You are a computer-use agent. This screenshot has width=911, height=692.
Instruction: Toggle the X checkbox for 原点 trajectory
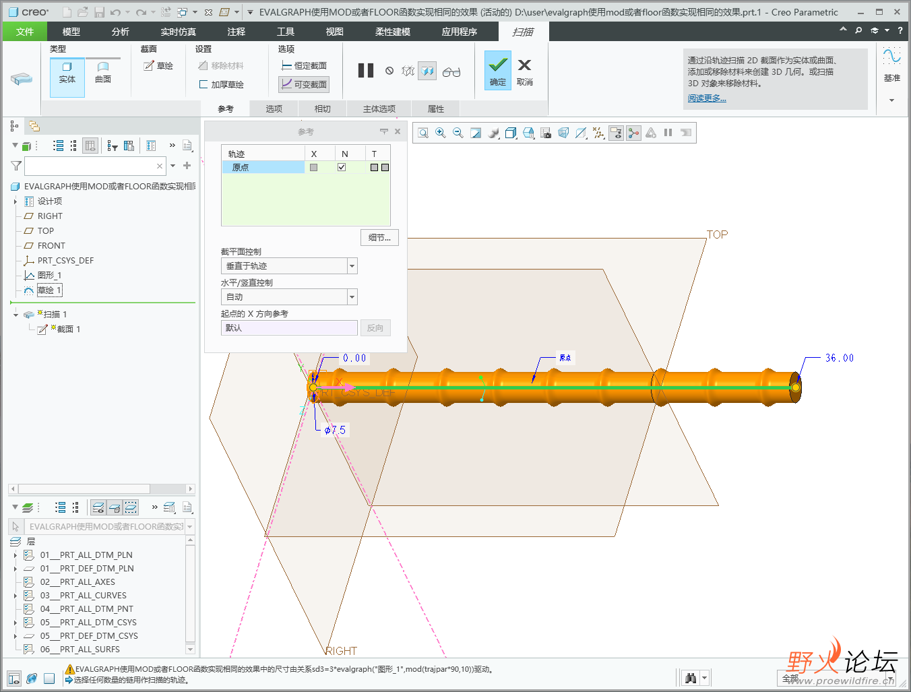click(x=313, y=167)
